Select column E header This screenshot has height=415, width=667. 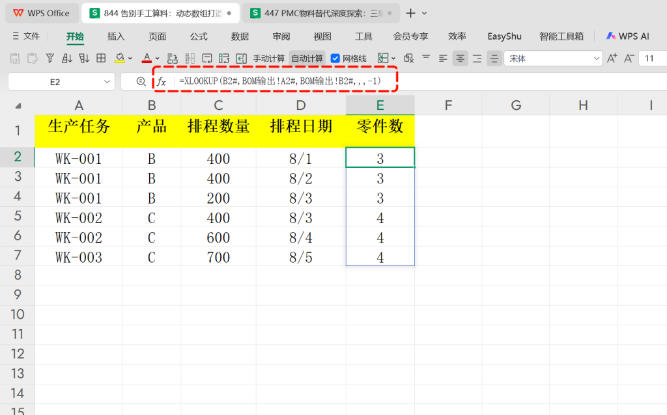[x=380, y=105]
